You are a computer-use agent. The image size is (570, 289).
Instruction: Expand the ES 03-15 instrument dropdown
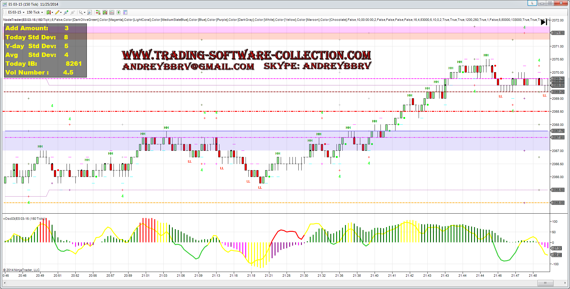tap(23, 12)
